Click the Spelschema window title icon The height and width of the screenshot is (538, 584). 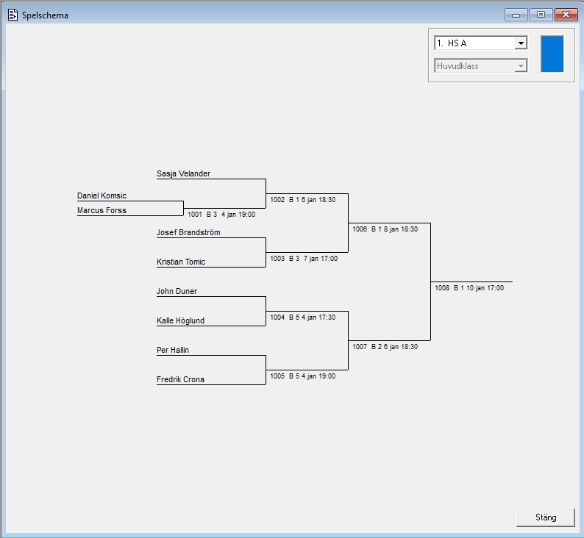tap(12, 15)
